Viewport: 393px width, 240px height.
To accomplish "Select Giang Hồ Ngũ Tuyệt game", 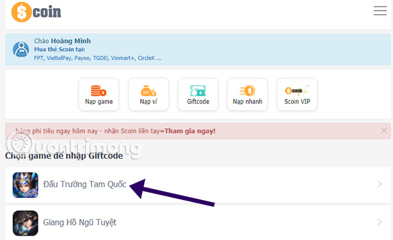I will tap(198, 223).
